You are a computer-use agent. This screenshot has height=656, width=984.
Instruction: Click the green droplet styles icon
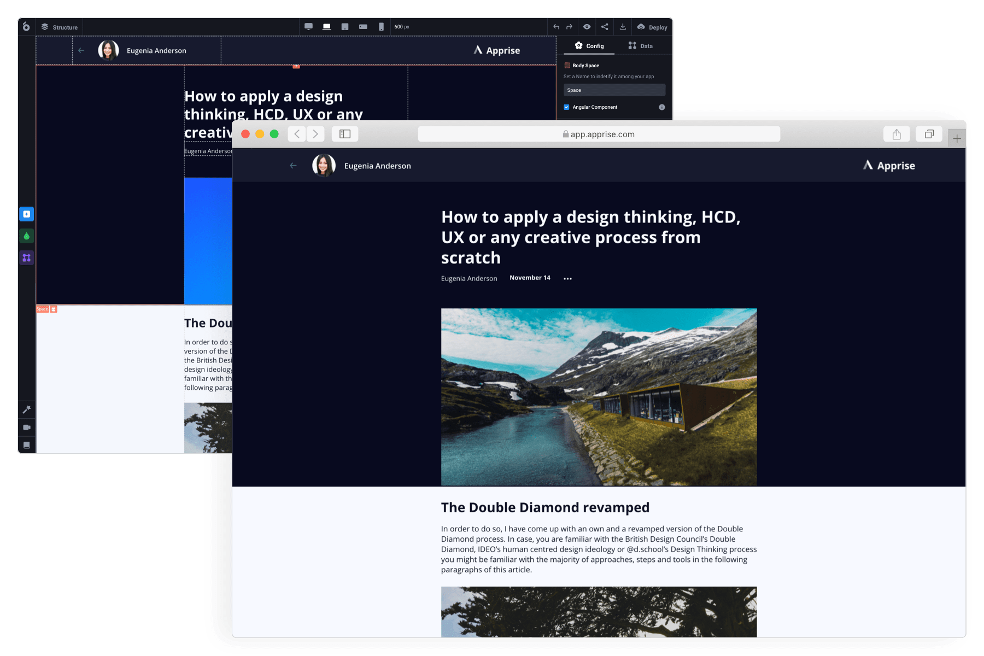coord(26,236)
